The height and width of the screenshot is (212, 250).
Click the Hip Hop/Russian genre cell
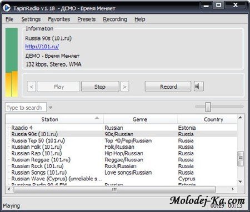tap(124, 153)
